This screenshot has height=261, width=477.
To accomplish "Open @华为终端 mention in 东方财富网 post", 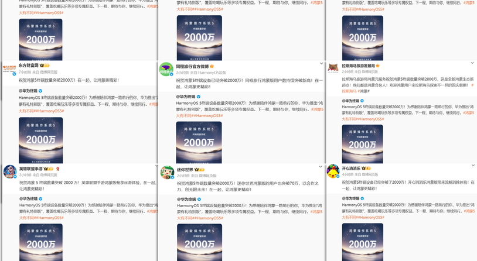I will 28,91.
